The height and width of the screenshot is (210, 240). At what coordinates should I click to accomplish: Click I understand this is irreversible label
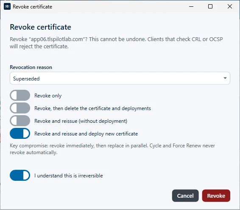tap(68, 176)
